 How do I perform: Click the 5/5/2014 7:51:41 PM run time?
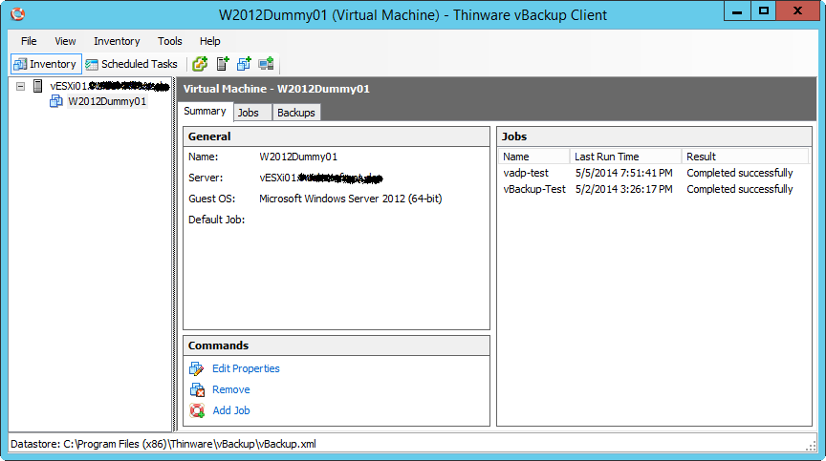coord(623,173)
